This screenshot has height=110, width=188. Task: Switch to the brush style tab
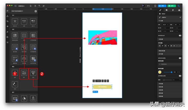pos(160,10)
